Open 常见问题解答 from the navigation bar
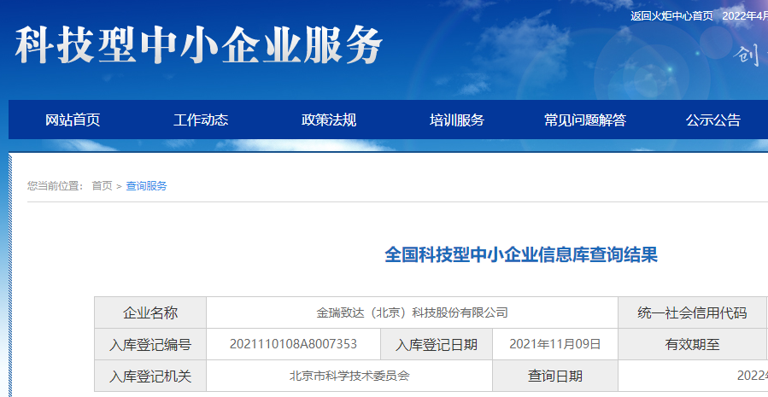This screenshot has height=397, width=768. point(585,120)
